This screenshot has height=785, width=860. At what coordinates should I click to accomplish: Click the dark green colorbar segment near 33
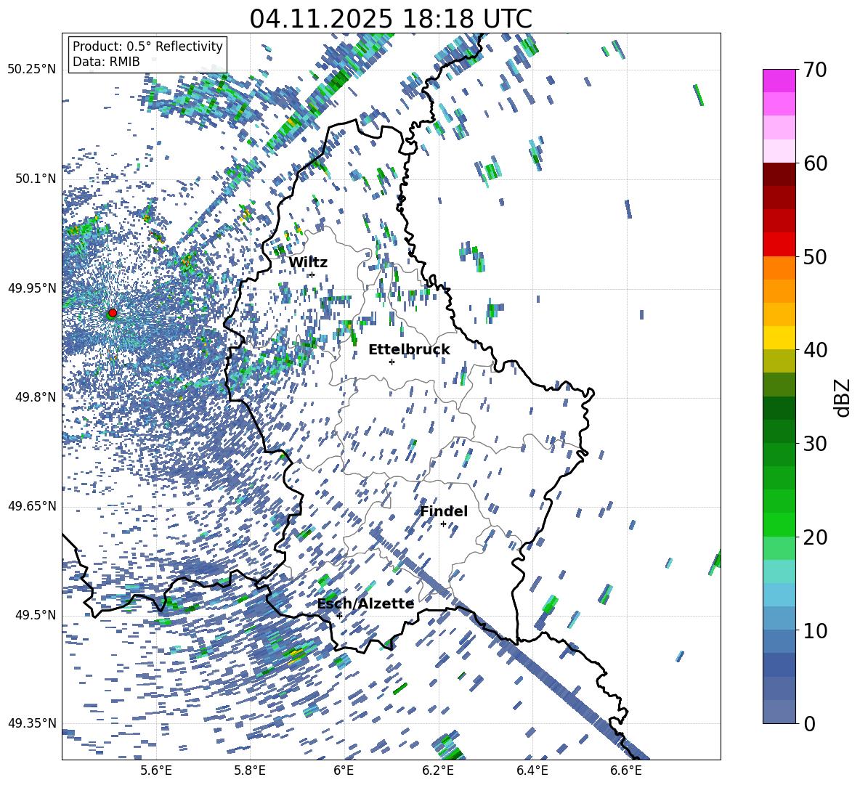[779, 408]
